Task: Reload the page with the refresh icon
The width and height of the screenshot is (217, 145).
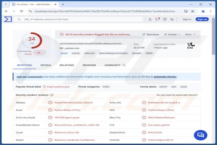Action: point(21,11)
